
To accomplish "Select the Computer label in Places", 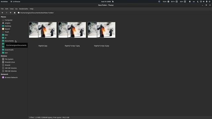I will [9, 20].
